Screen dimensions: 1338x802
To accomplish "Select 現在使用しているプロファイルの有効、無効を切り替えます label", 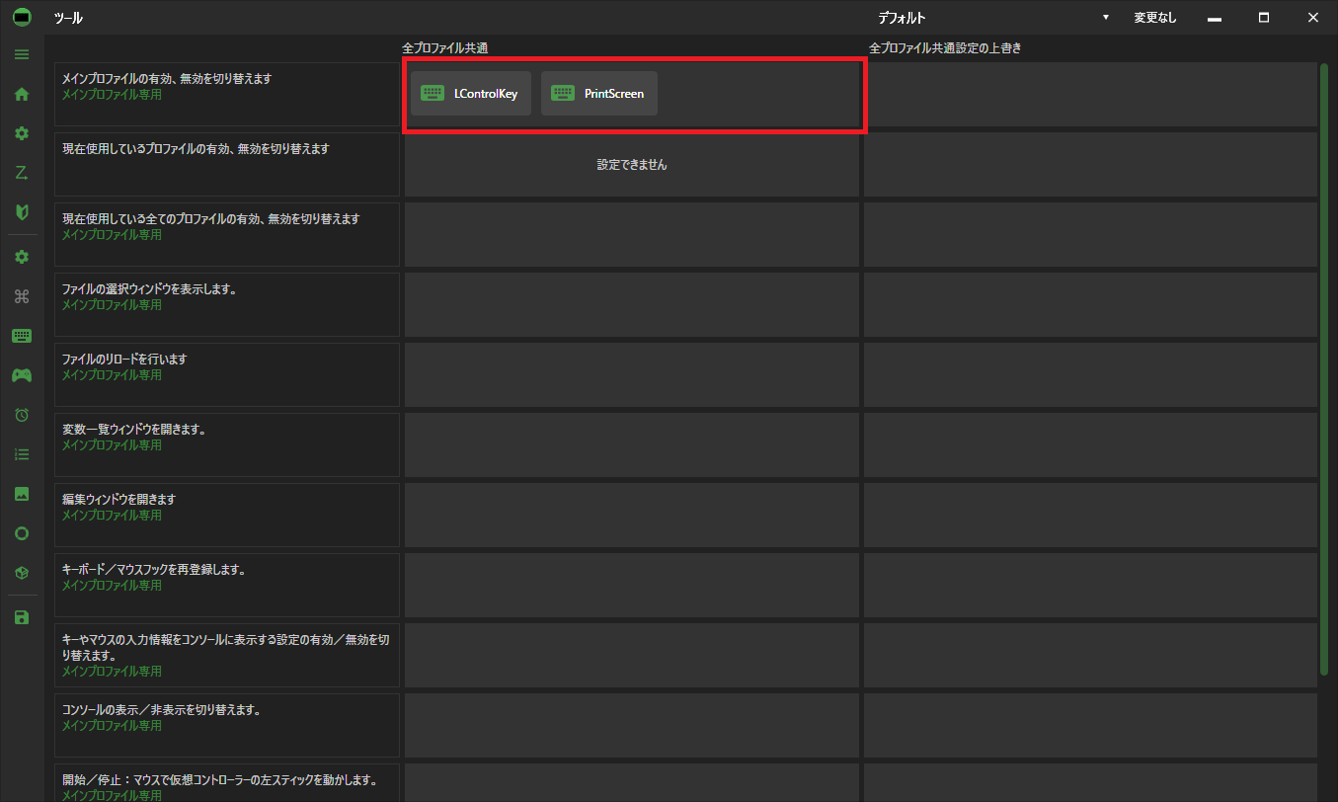I will click(227, 164).
